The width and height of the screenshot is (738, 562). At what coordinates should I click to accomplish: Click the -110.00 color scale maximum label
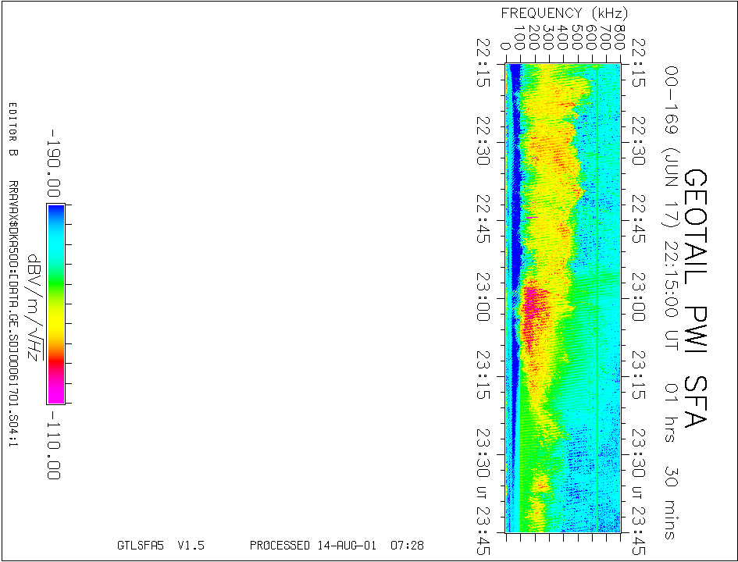click(x=55, y=443)
